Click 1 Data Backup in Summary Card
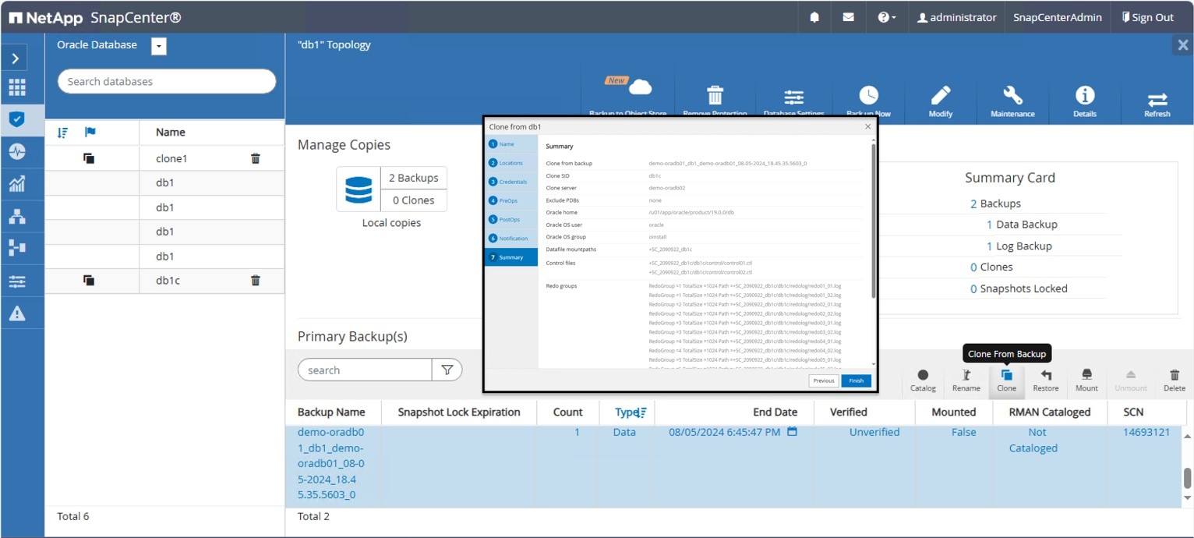The height and width of the screenshot is (538, 1194). pyautogui.click(x=1022, y=225)
